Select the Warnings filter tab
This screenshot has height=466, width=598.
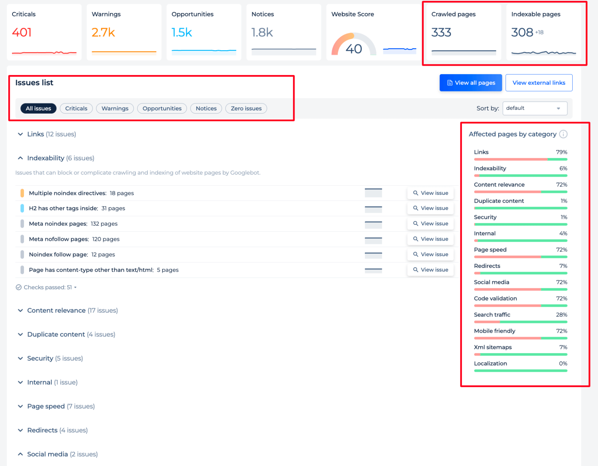(x=115, y=108)
